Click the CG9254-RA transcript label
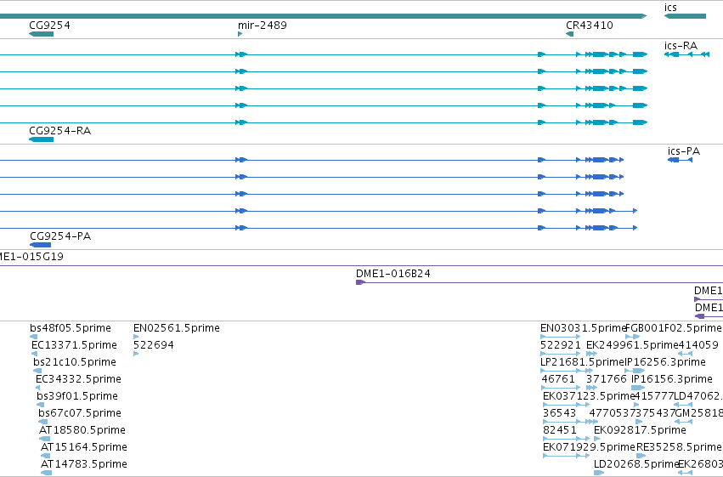Image resolution: width=723 pixels, height=477 pixels. click(x=60, y=131)
